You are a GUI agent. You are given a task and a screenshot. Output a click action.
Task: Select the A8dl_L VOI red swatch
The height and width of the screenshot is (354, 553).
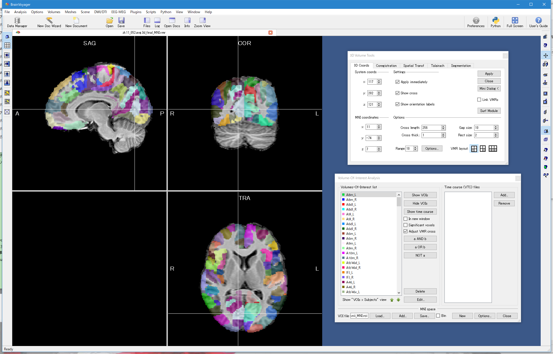(343, 205)
